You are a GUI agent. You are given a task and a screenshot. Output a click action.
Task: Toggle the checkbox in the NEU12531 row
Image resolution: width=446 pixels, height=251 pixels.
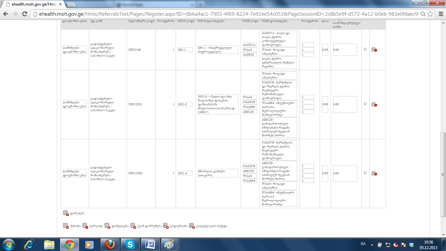pyautogui.click(x=365, y=104)
